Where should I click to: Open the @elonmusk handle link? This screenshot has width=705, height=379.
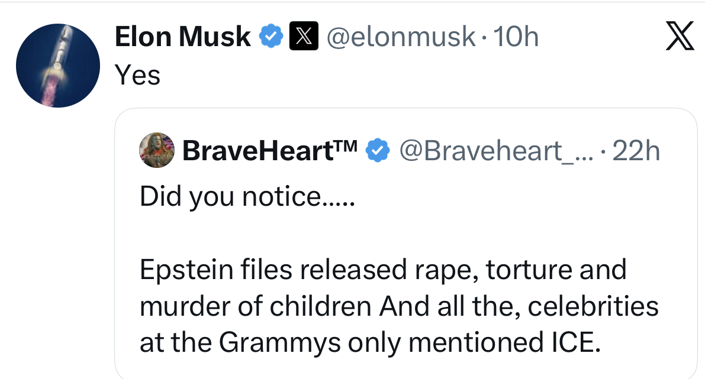tap(401, 37)
